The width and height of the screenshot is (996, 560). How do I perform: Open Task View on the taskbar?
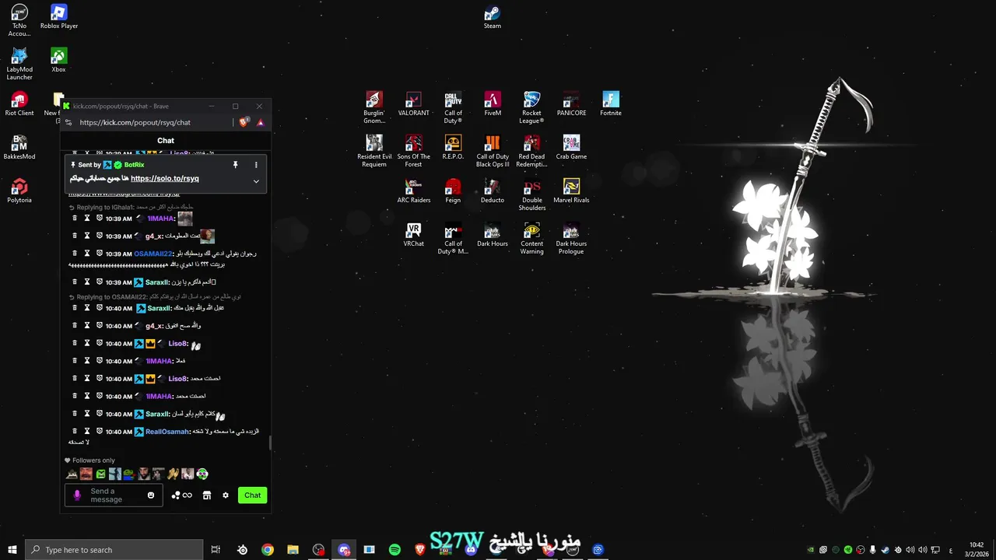tap(216, 550)
